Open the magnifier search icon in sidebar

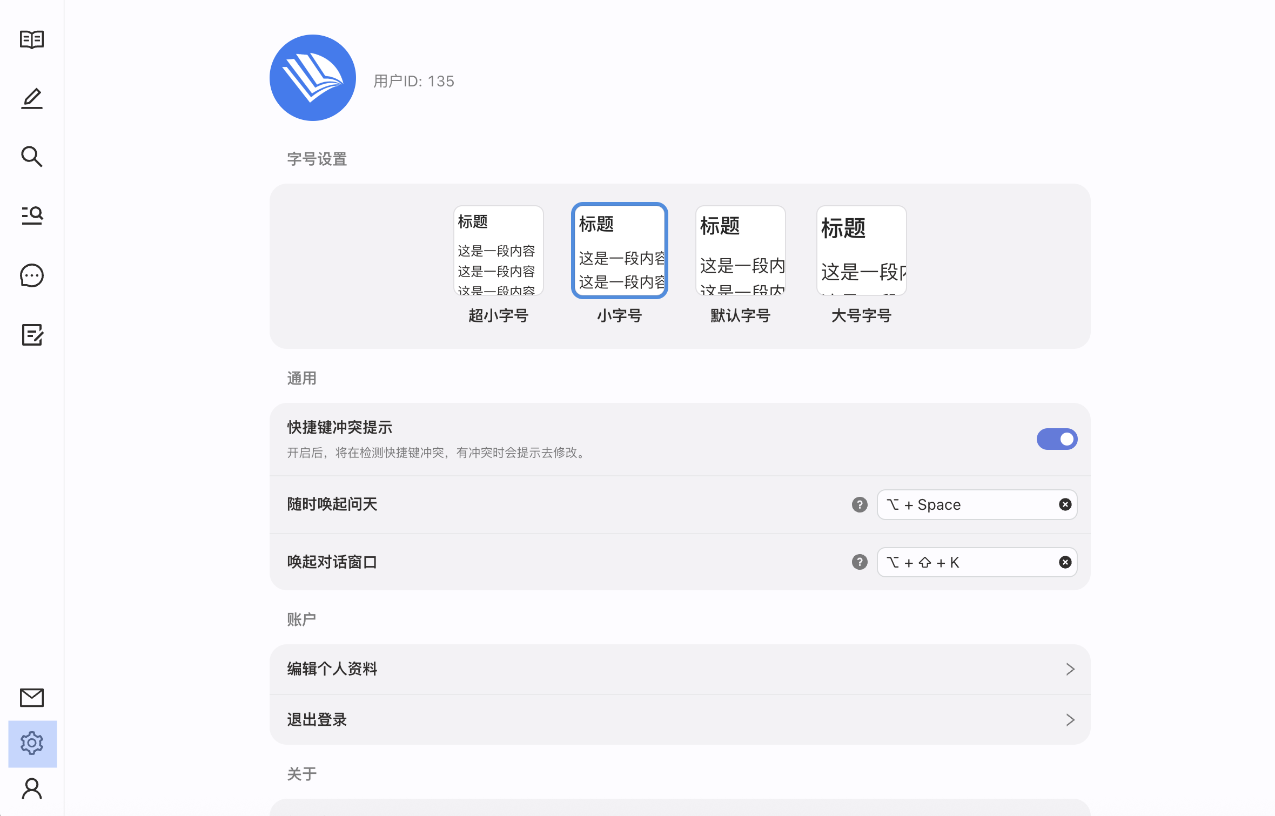[x=32, y=157]
